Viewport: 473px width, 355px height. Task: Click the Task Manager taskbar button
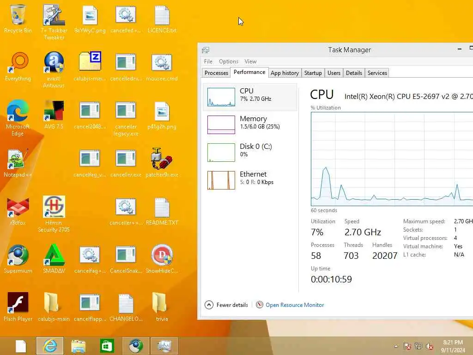click(164, 346)
